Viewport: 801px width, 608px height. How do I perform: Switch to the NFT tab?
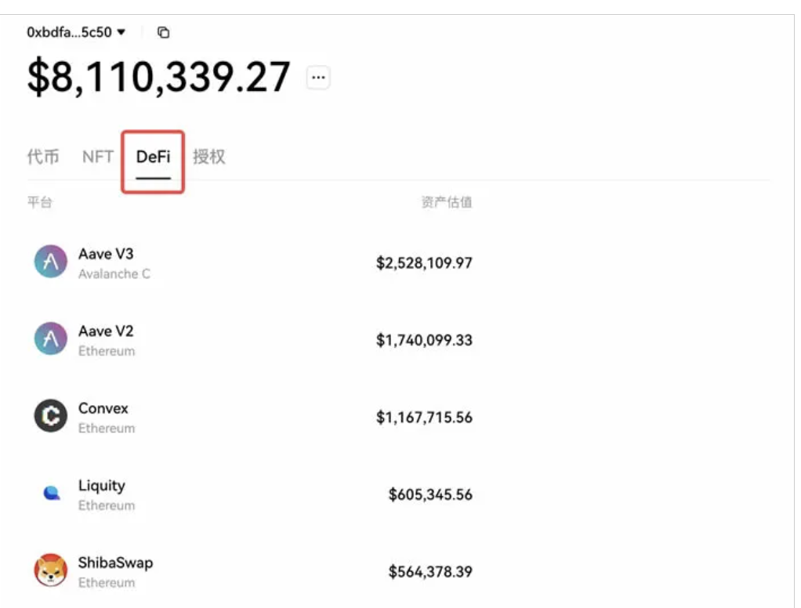98,157
